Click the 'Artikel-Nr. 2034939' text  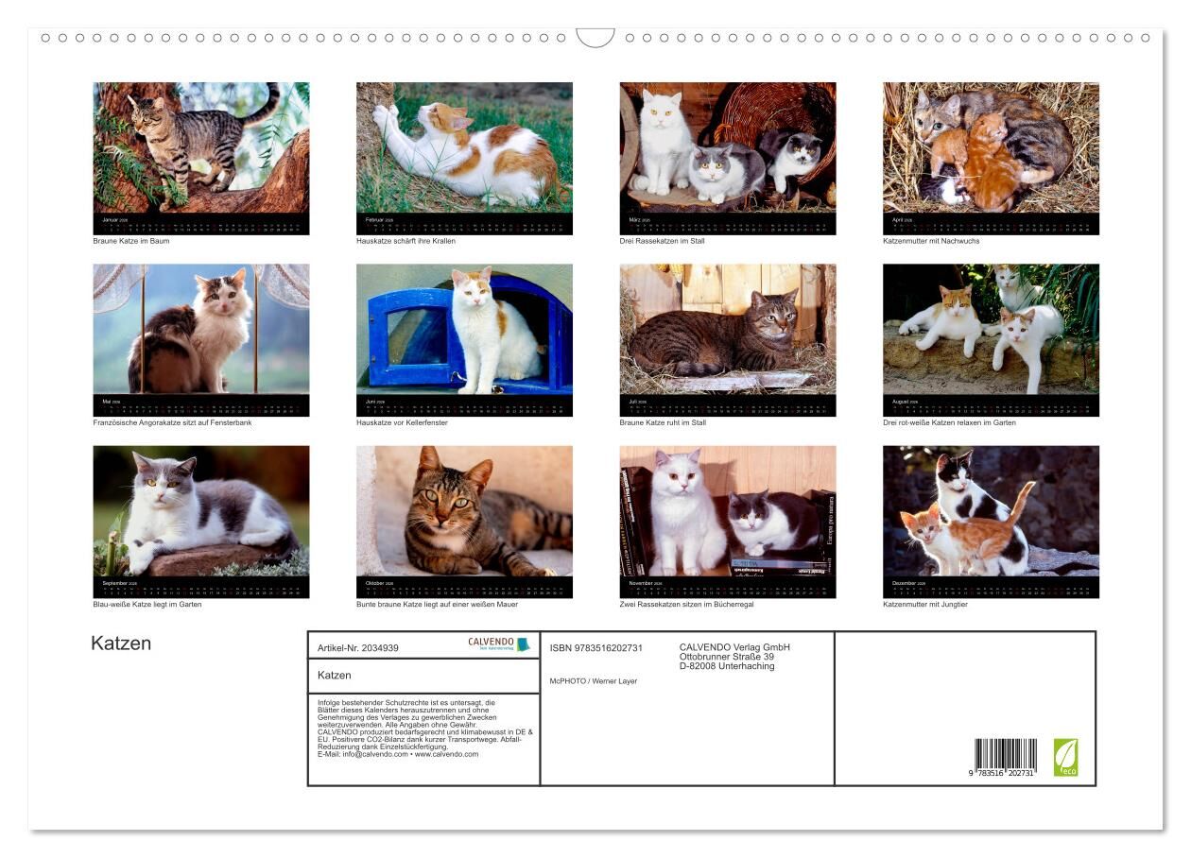[x=358, y=648]
